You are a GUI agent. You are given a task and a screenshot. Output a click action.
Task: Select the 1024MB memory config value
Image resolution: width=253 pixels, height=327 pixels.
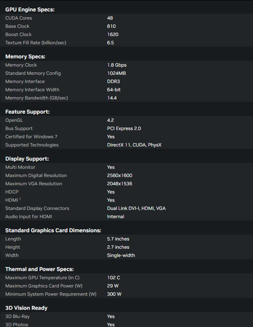[116, 73]
